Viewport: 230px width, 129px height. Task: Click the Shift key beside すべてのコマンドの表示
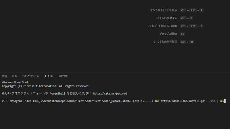193,11
